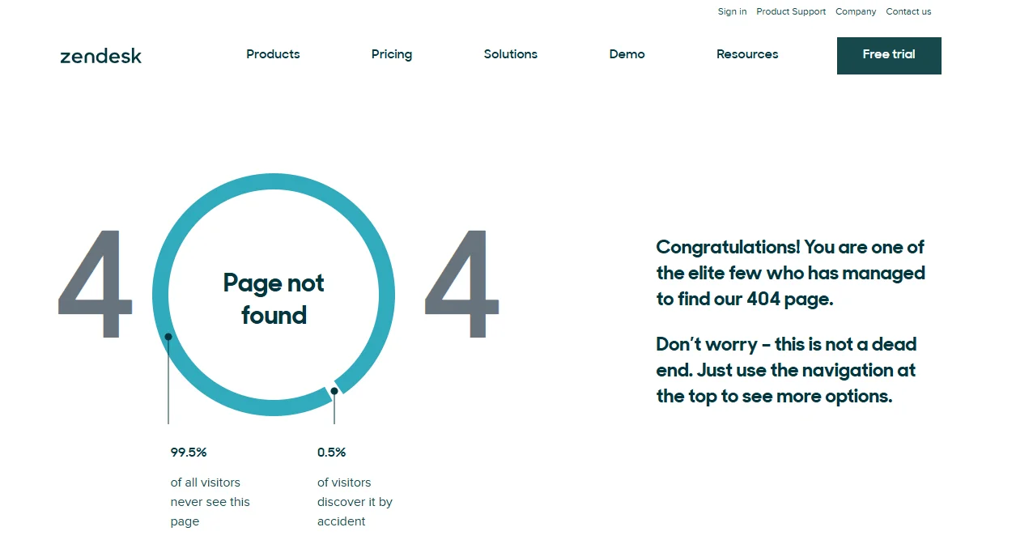Click the Zendesk logo
Screen dimensions: 1016x557
click(100, 56)
